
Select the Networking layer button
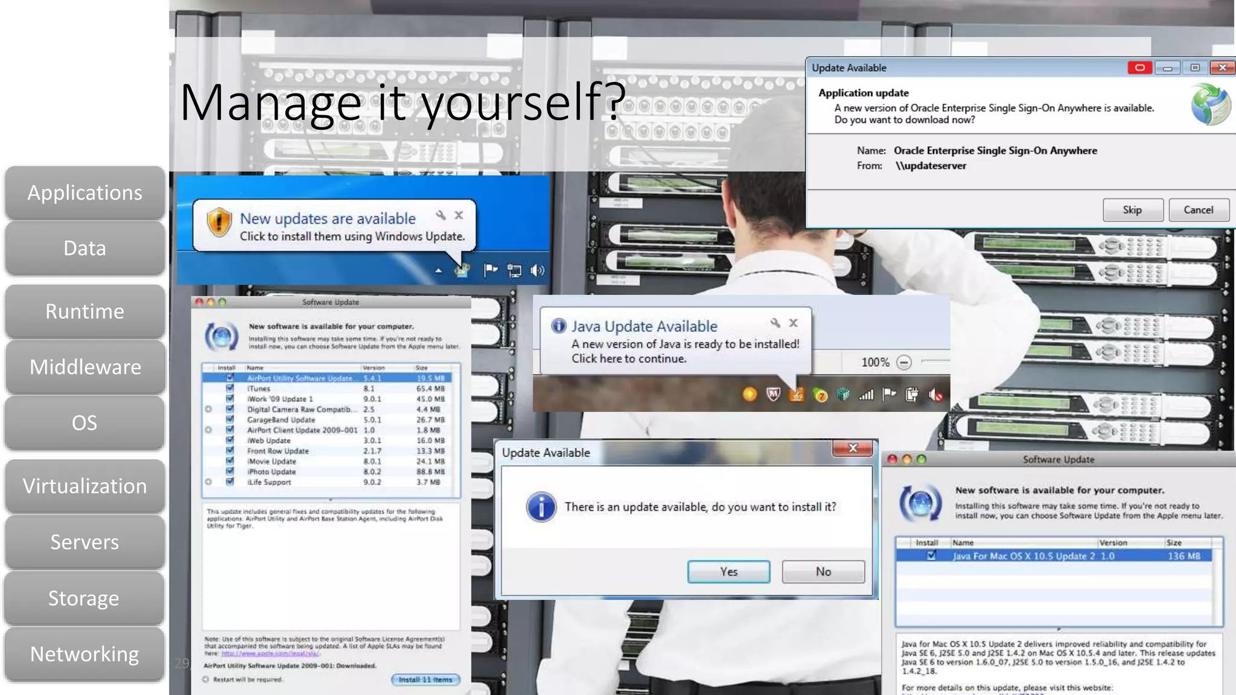pos(84,654)
